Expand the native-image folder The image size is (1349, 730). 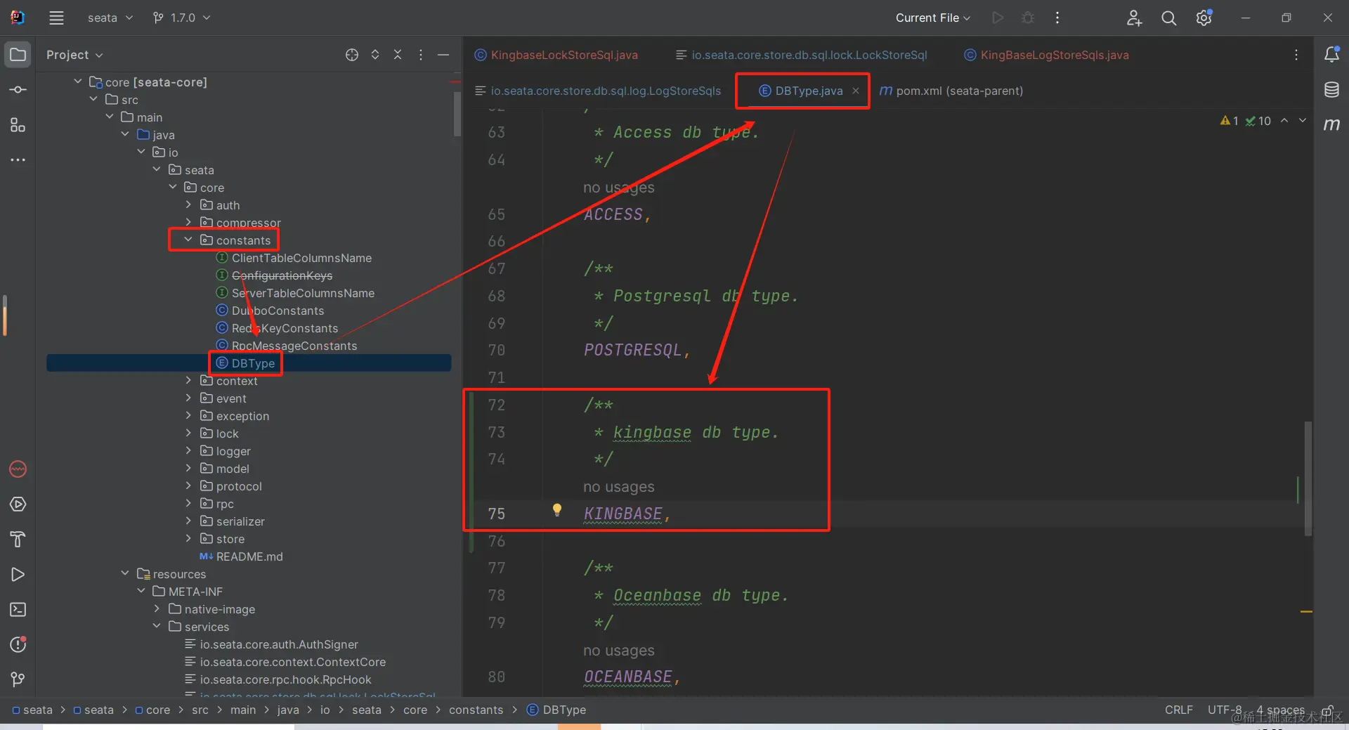(157, 608)
